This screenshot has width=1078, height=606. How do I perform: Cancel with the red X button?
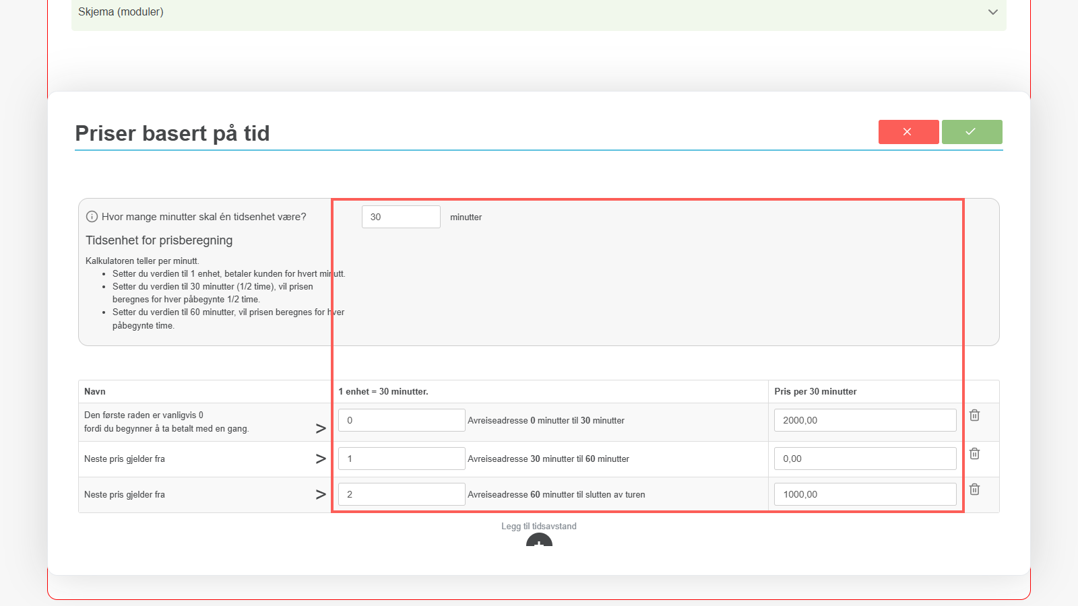coord(908,132)
